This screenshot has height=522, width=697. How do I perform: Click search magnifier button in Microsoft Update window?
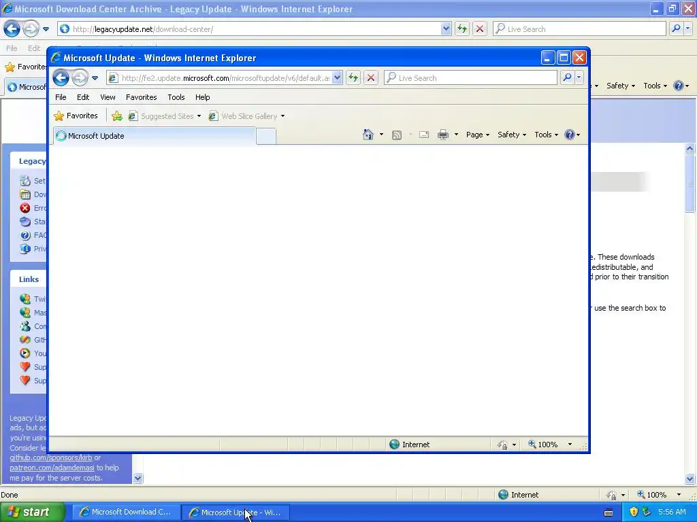coord(567,78)
